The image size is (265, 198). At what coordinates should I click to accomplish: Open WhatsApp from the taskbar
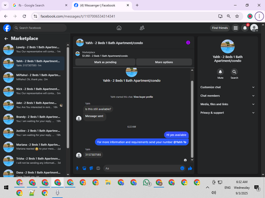[x=146, y=183]
